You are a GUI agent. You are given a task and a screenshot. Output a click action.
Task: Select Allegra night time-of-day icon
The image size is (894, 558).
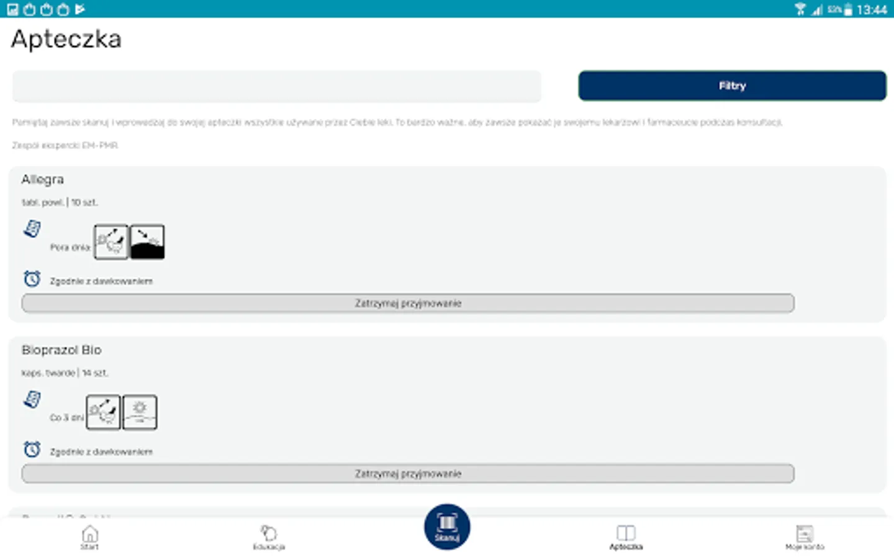point(147,242)
